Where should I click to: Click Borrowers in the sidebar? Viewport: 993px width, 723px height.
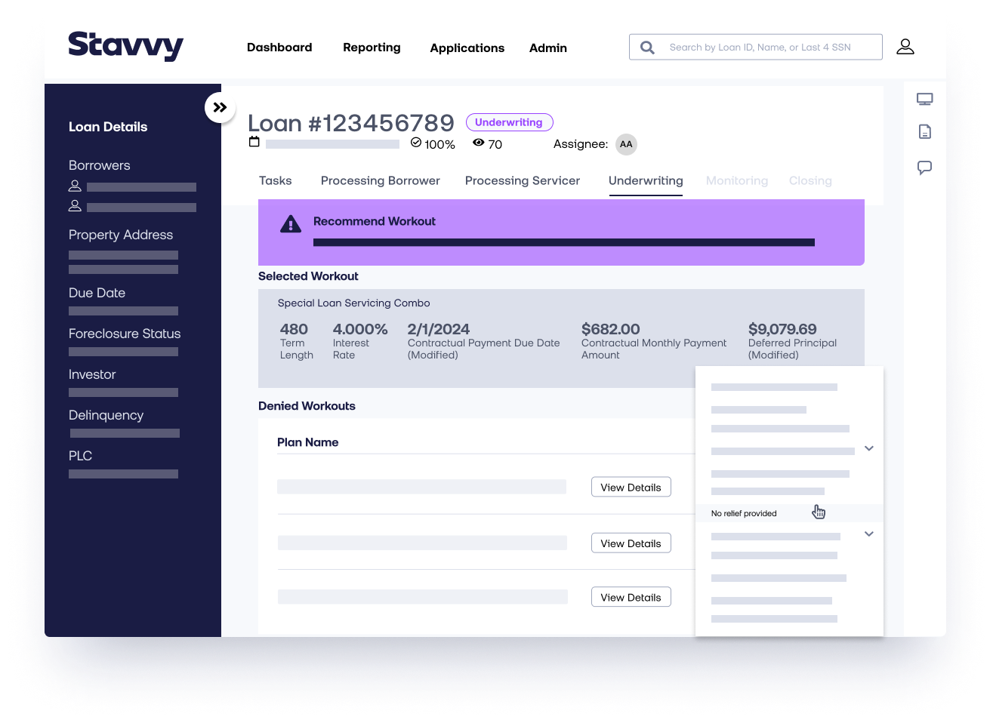pyautogui.click(x=100, y=165)
